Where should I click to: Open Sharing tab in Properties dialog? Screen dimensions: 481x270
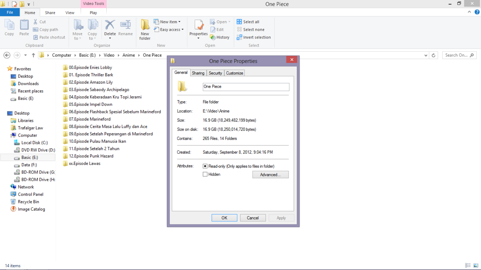click(198, 73)
